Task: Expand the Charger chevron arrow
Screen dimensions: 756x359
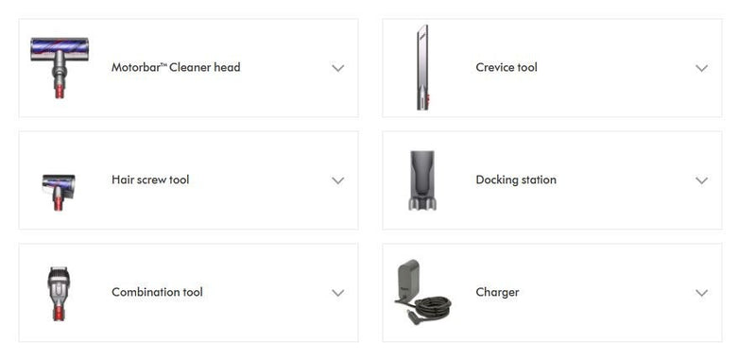Action: click(x=701, y=293)
